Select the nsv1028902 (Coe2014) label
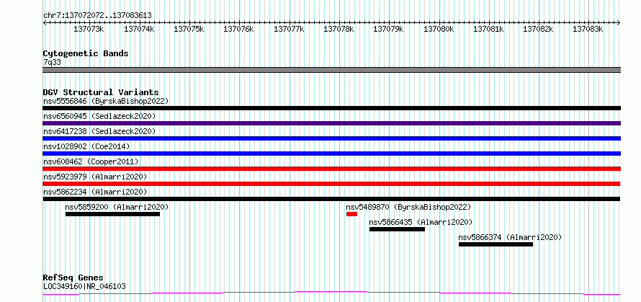 tap(86, 146)
